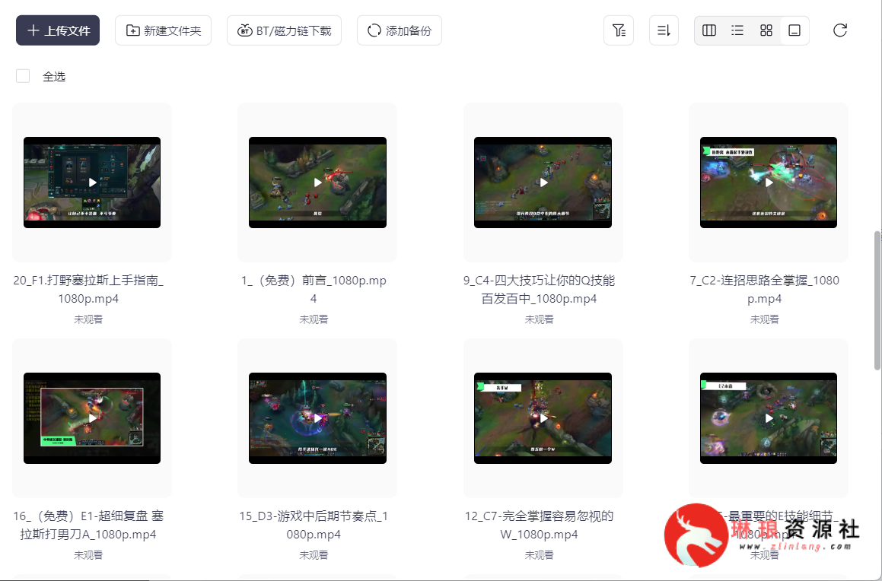Select file name 7_C2-连招思路全掌握_1080p.mp4

pos(765,290)
